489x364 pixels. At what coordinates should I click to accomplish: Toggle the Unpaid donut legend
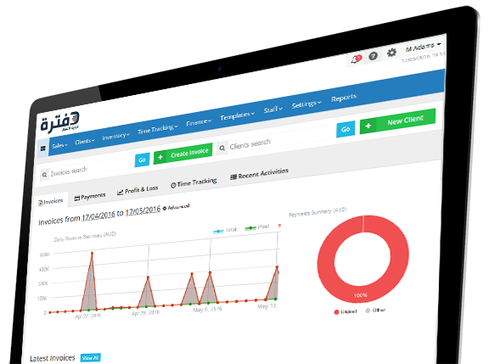[346, 311]
